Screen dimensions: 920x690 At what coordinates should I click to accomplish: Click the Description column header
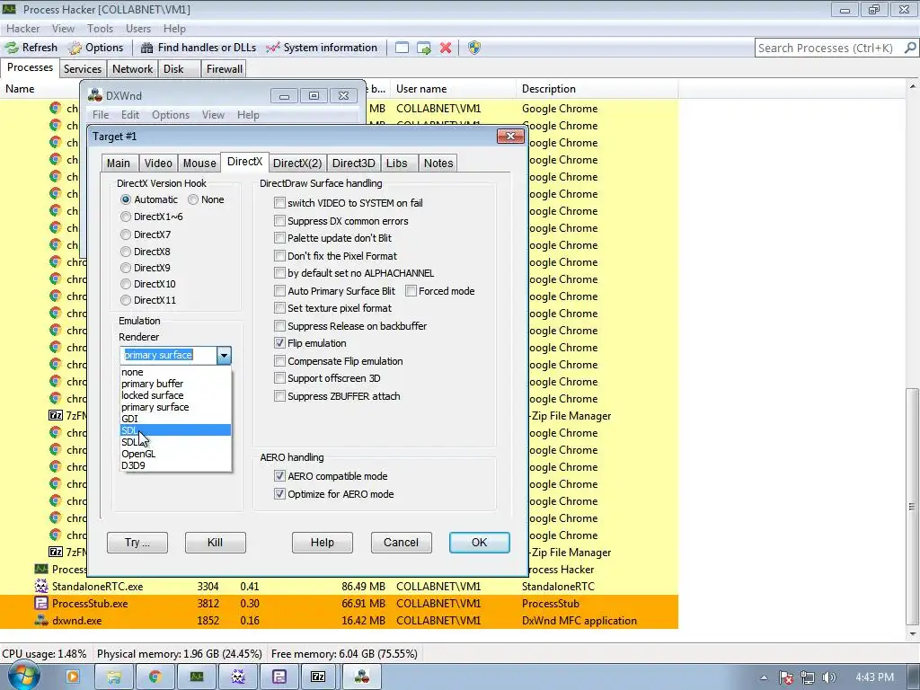pyautogui.click(x=597, y=89)
